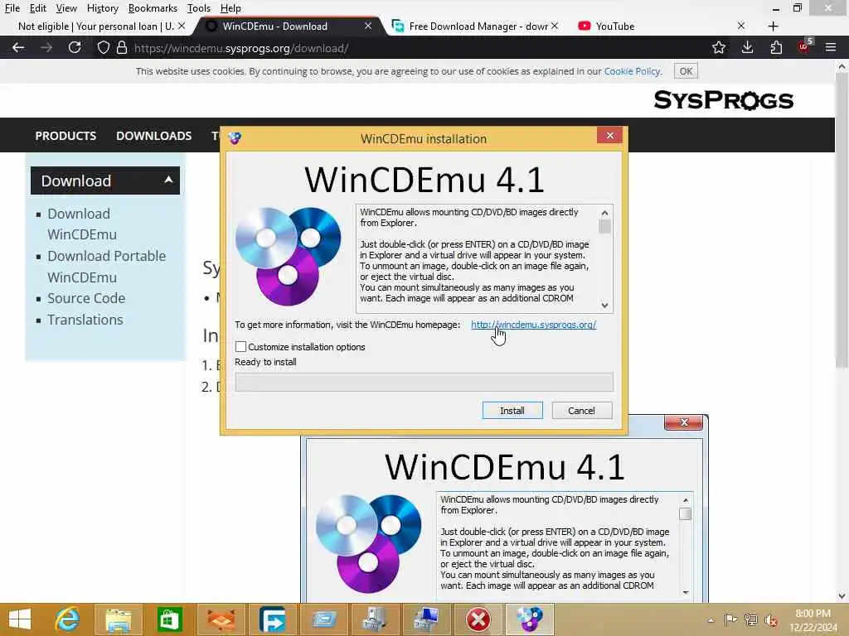Click the Action Center flag tray icon

[x=731, y=619]
